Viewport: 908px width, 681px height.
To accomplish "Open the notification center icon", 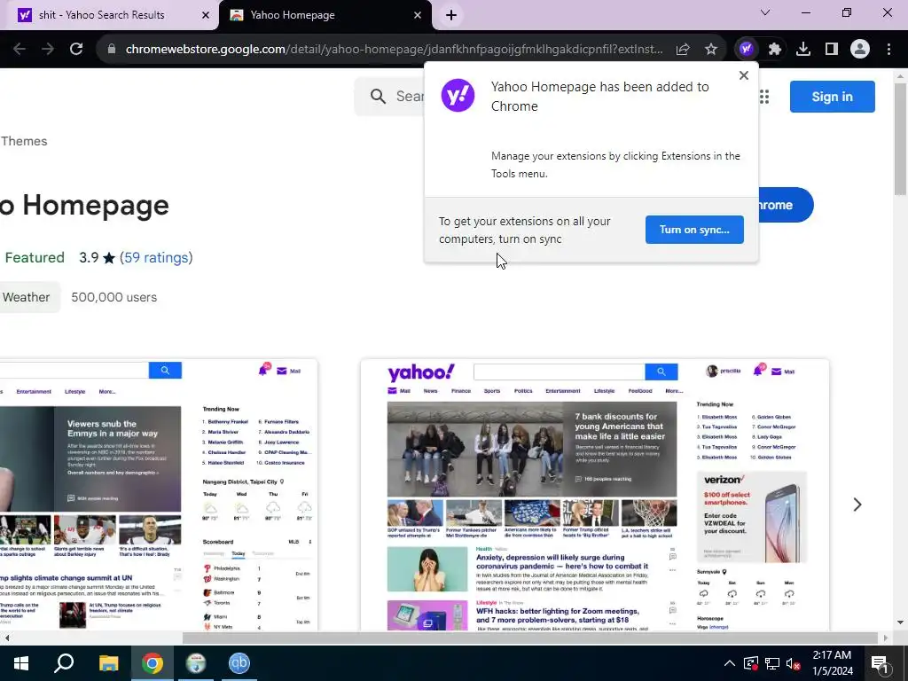I will tap(881, 663).
